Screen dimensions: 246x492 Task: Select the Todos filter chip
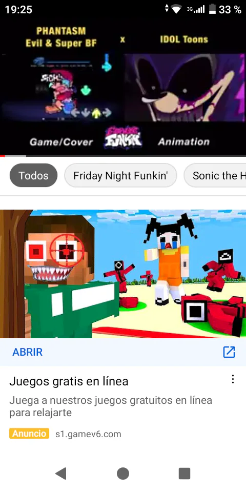34,175
